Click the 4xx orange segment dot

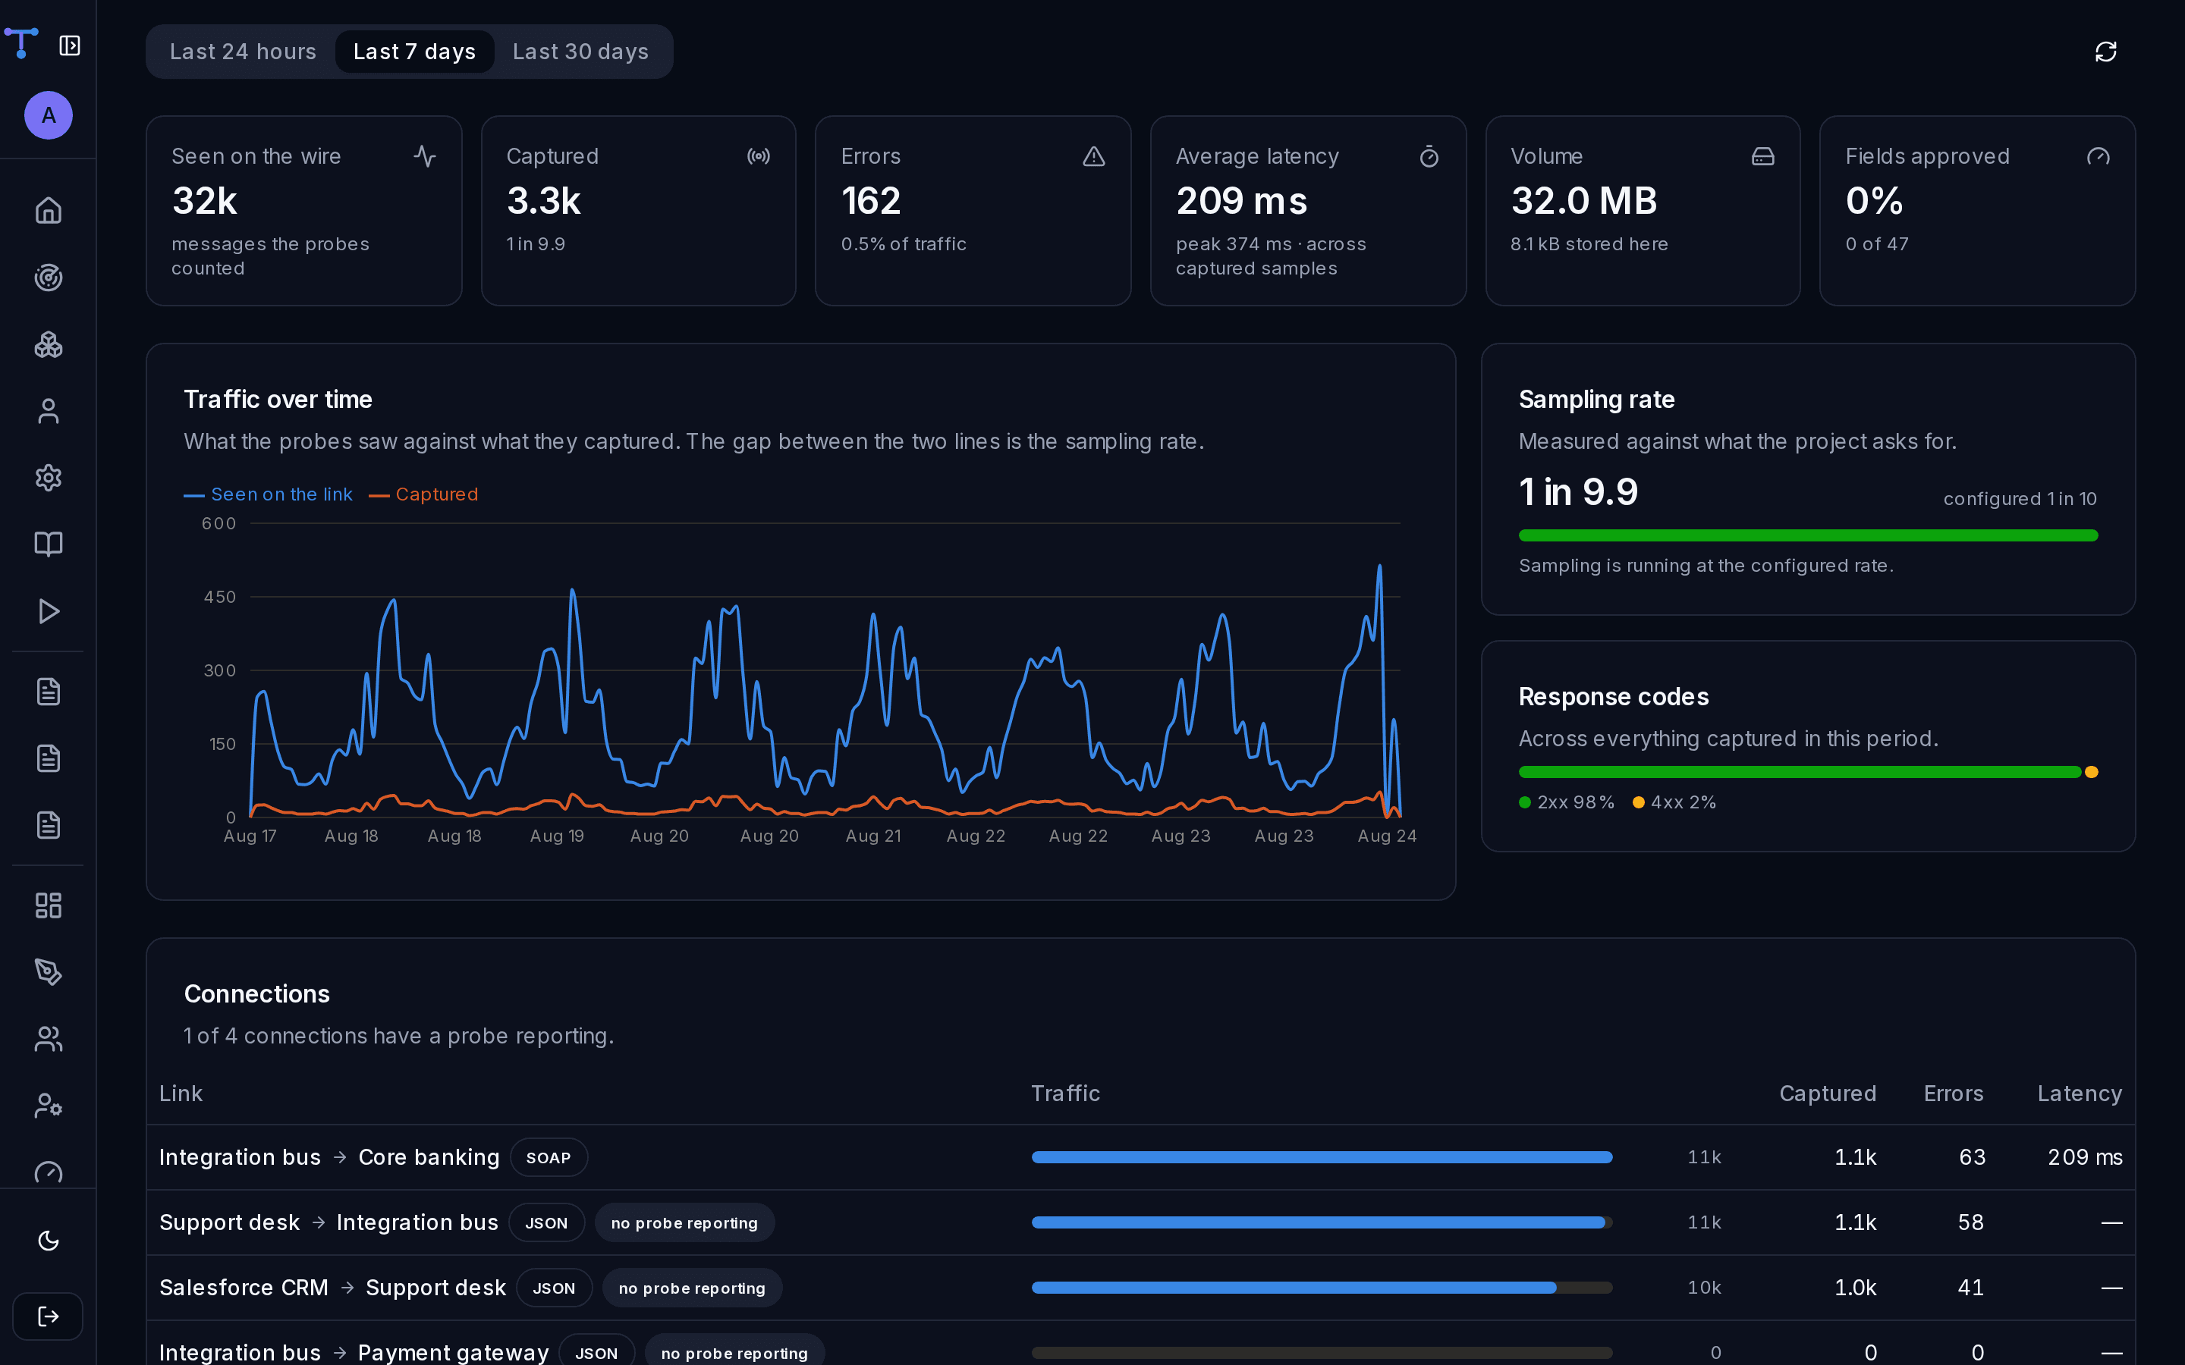(x=2091, y=772)
